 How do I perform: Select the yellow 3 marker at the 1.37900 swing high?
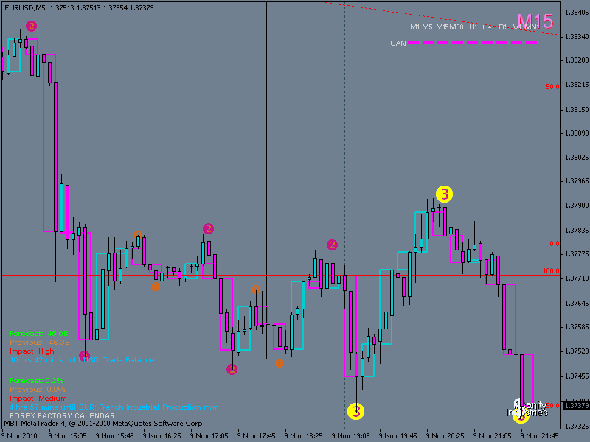tap(445, 194)
